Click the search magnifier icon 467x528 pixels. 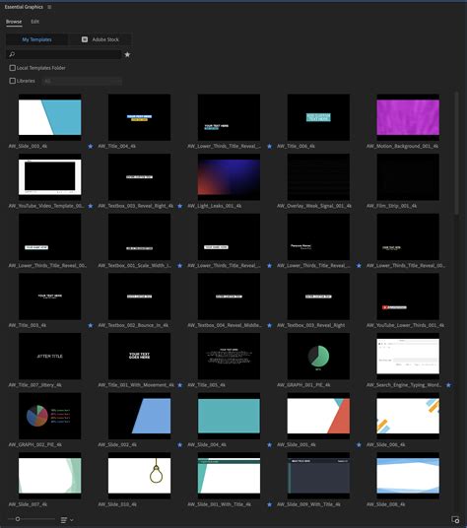(12, 54)
